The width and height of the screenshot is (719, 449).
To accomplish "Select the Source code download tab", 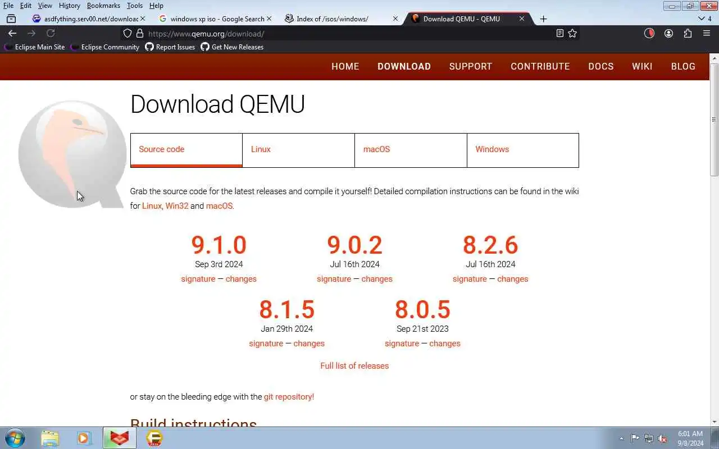I will point(186,150).
